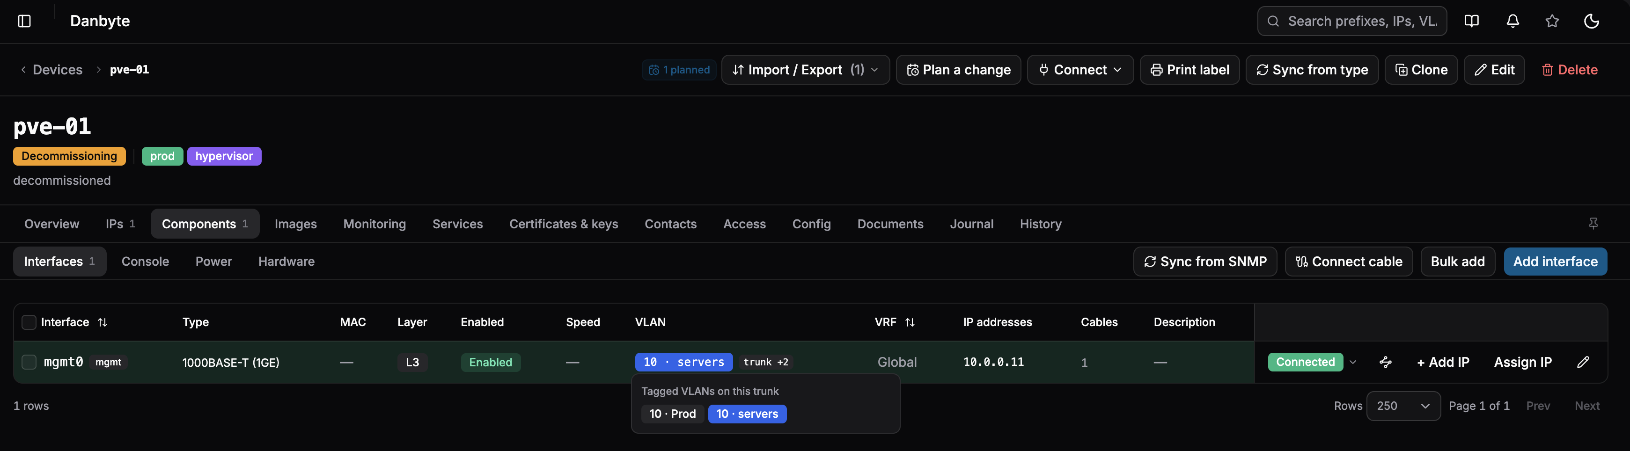Click the Plan a change button
1630x451 pixels.
(x=958, y=70)
